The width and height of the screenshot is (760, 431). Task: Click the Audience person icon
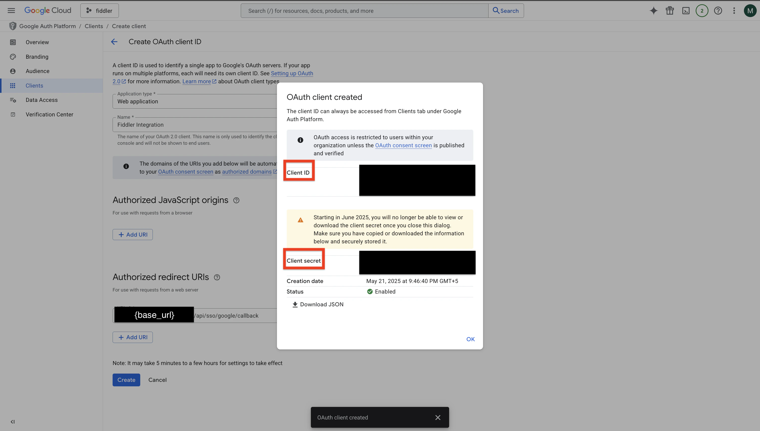[13, 71]
